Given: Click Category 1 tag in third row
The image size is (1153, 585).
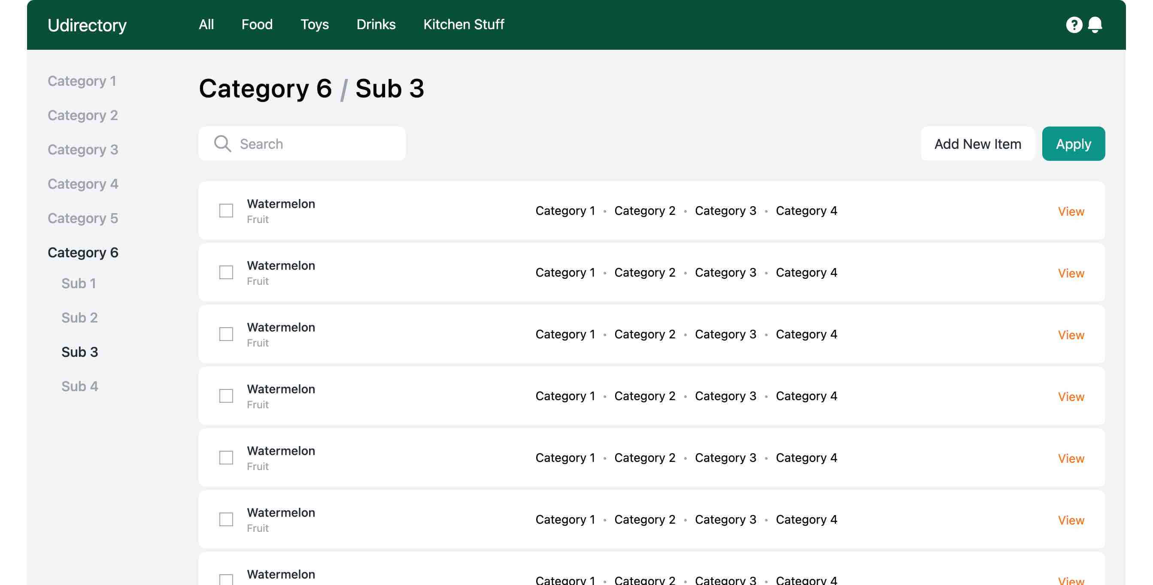Looking at the screenshot, I should click(565, 334).
